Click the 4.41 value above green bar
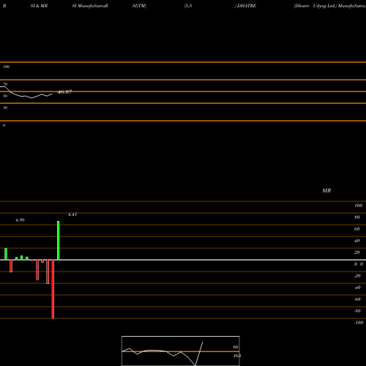Viewport: 366px width, 366px height. click(x=72, y=214)
